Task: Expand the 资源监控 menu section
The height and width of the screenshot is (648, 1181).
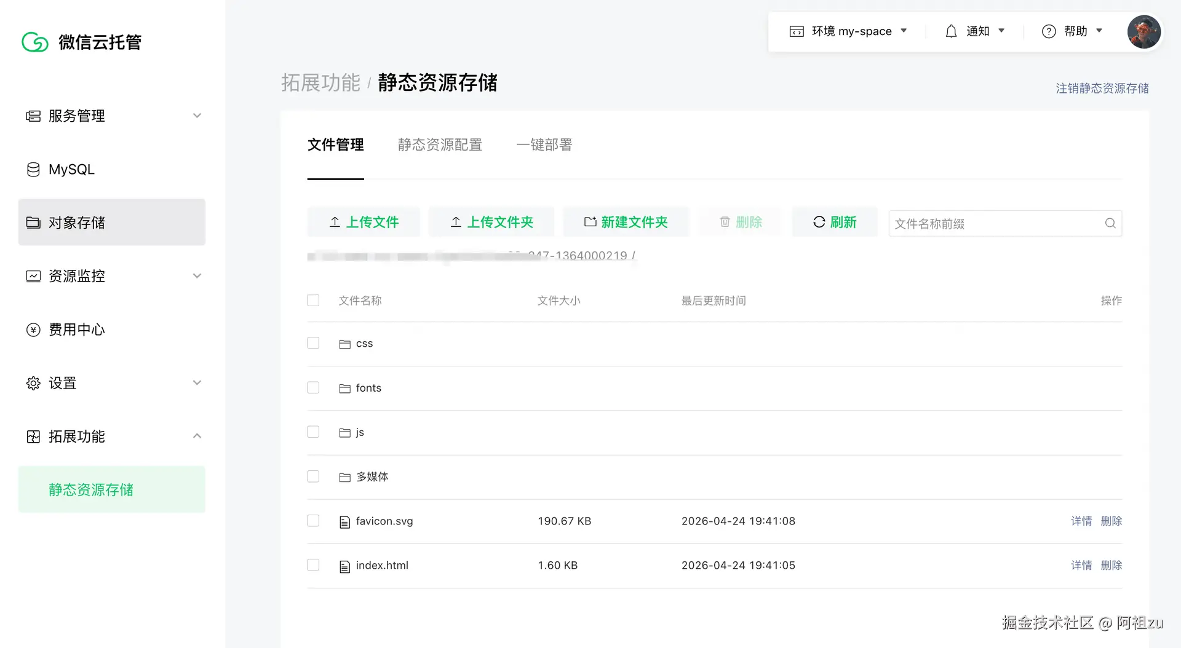Action: [x=197, y=276]
